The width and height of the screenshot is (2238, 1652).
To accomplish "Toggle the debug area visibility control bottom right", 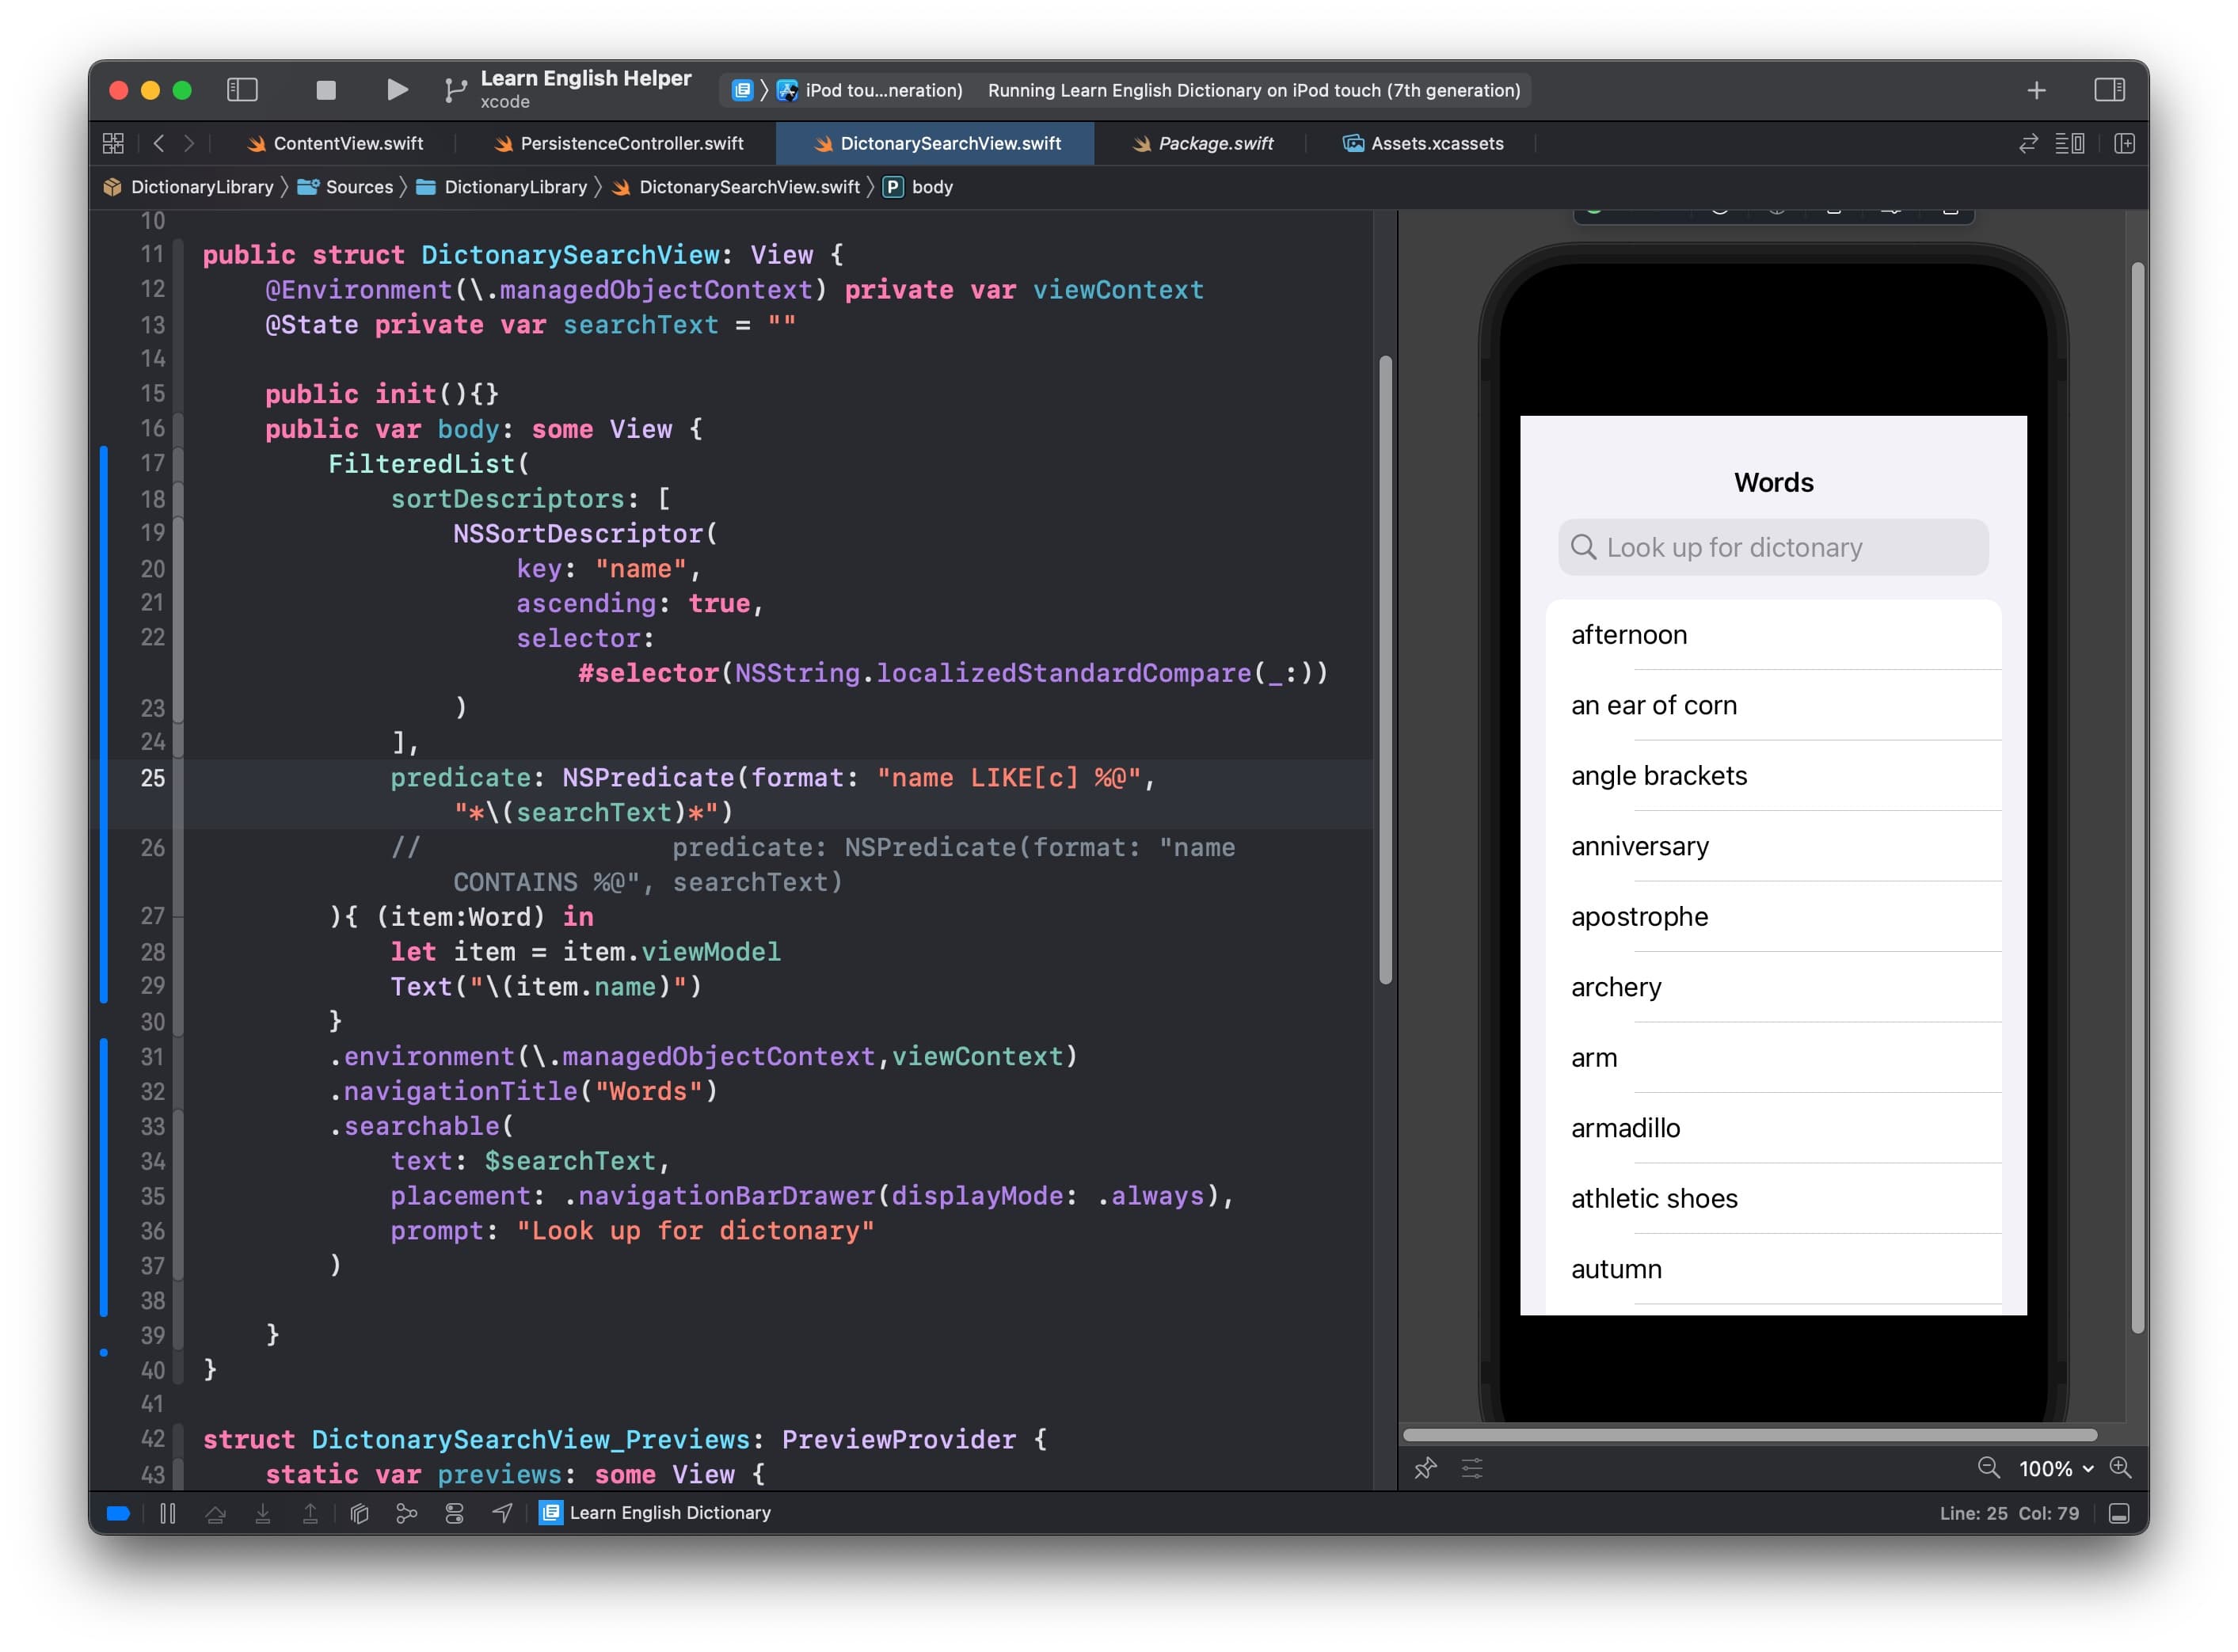I will point(2119,1513).
